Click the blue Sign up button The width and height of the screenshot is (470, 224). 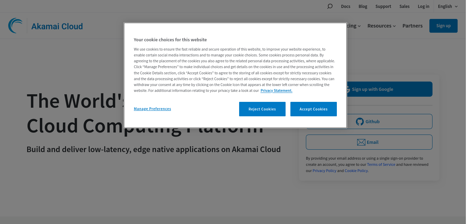[x=444, y=26]
